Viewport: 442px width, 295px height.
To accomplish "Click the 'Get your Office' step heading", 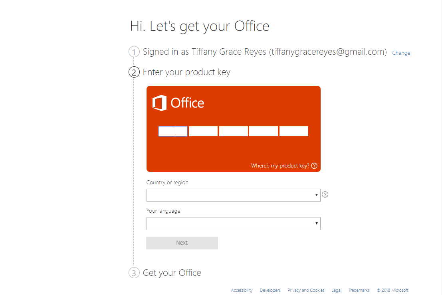I will click(172, 273).
